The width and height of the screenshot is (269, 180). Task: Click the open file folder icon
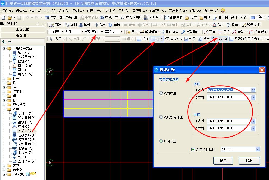pyautogui.click(x=10, y=18)
